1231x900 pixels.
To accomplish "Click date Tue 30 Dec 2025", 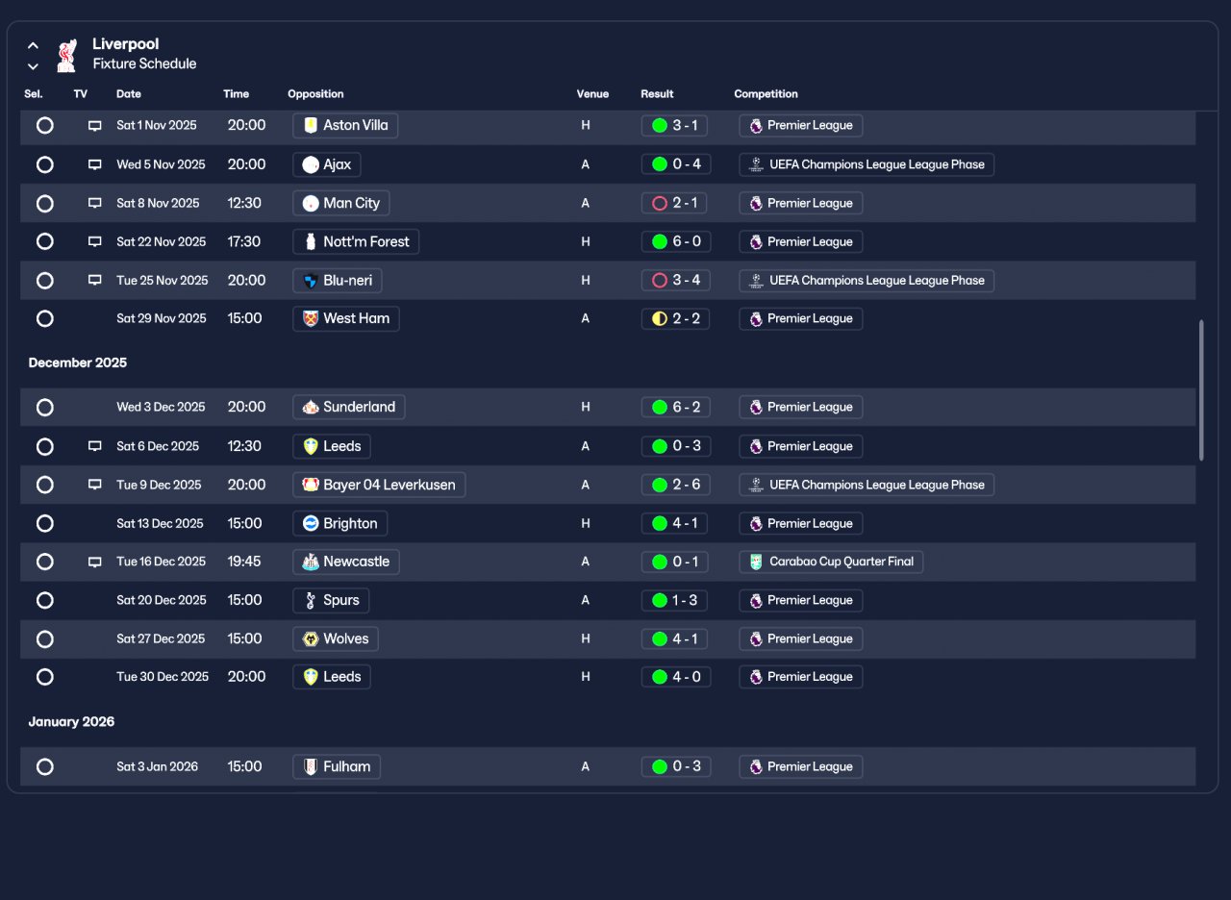I will click(x=163, y=677).
